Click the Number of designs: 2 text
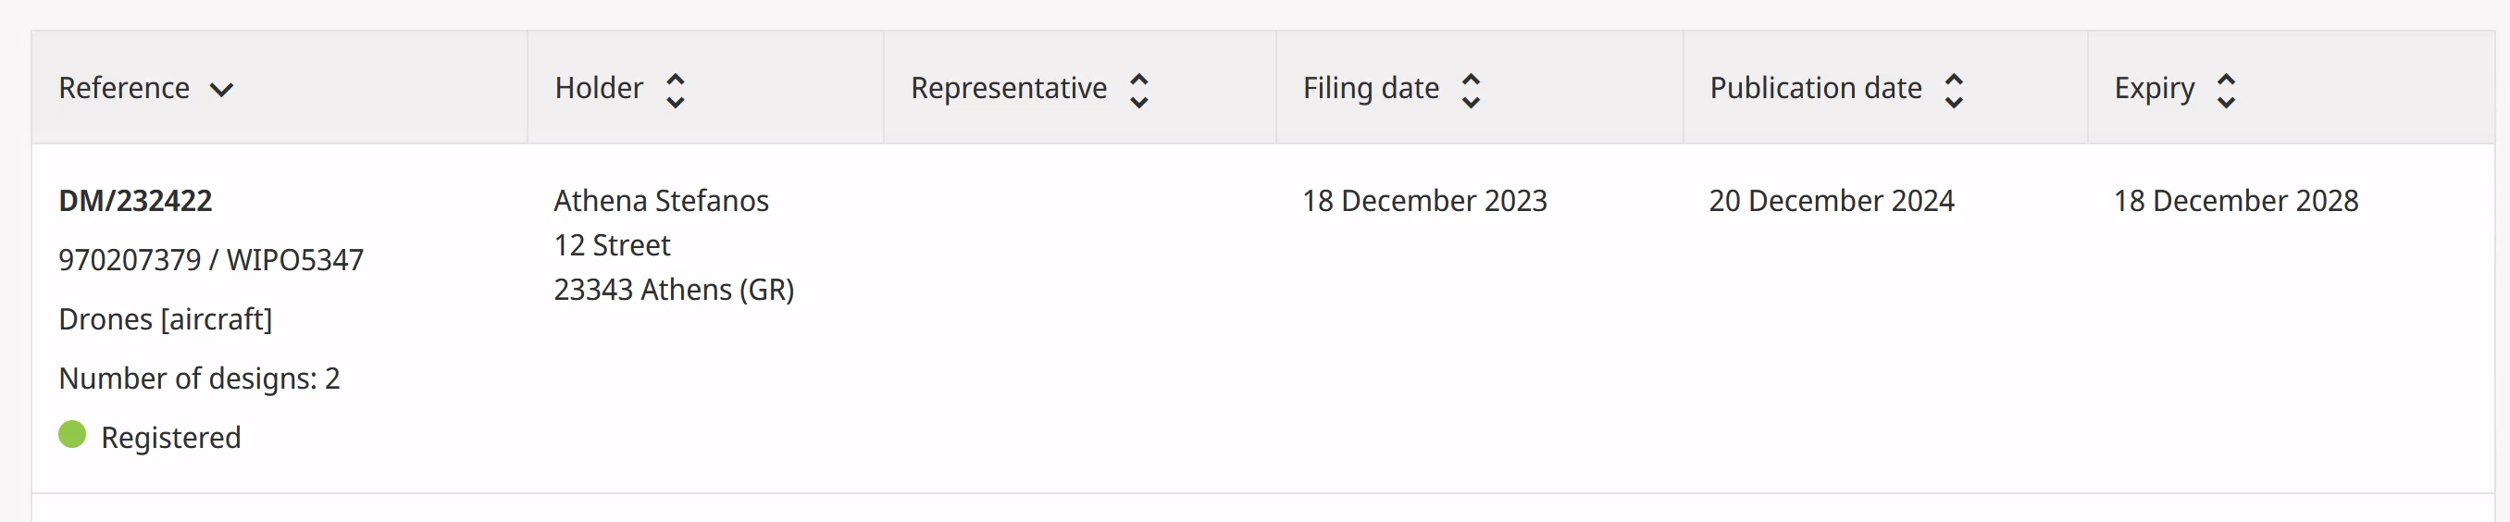This screenshot has width=2510, height=522. (199, 379)
